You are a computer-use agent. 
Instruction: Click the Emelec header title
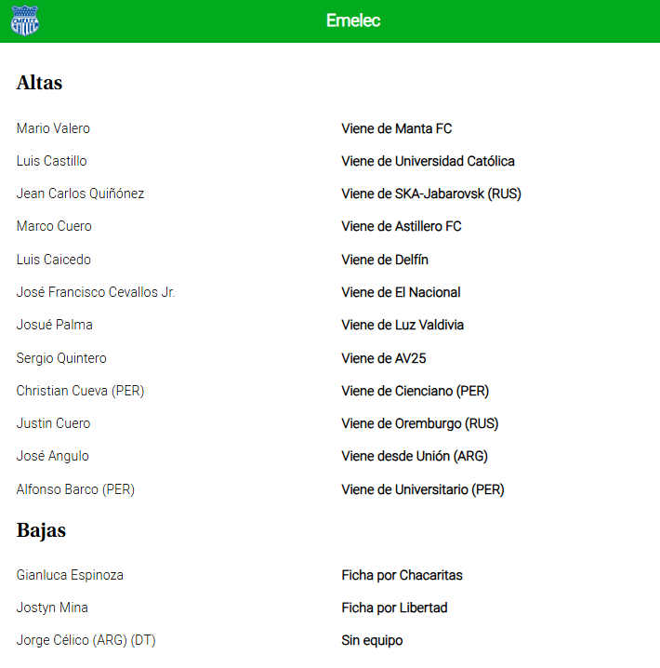pos(353,20)
